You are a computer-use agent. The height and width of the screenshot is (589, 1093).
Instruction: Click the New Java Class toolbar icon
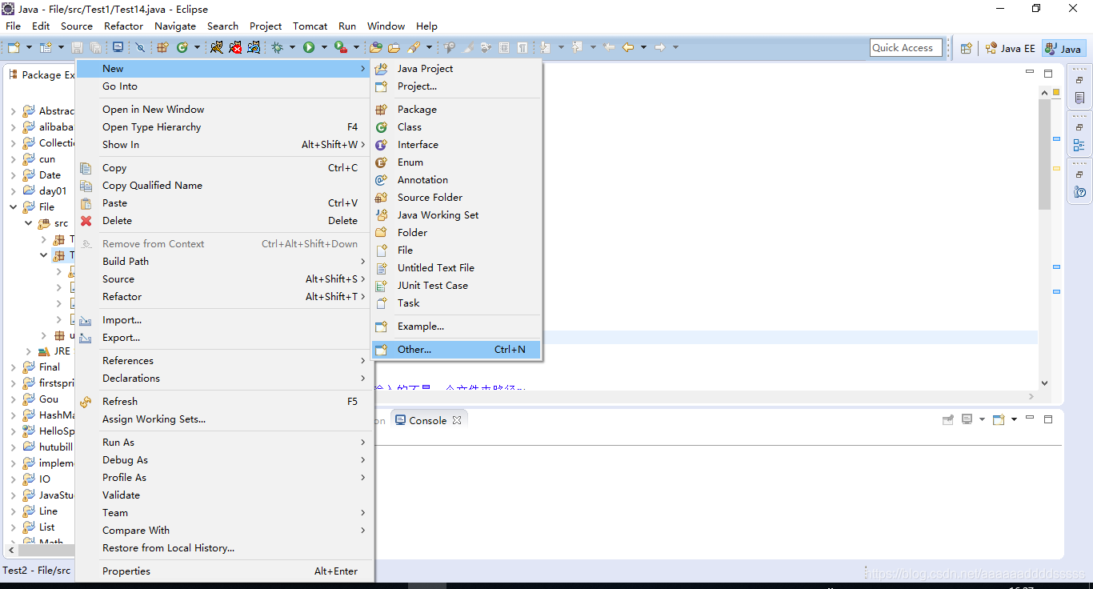(182, 48)
